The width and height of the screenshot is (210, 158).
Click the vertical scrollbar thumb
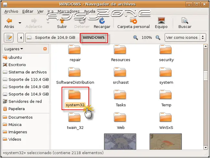[205, 76]
